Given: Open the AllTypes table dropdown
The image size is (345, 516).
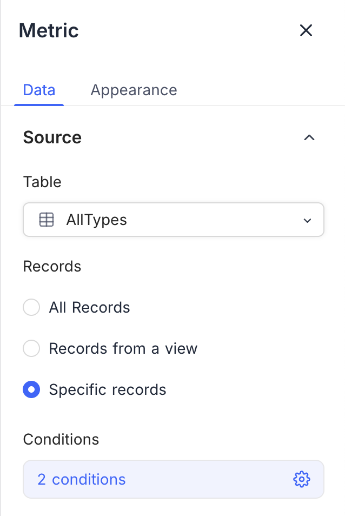Looking at the screenshot, I should tap(173, 220).
